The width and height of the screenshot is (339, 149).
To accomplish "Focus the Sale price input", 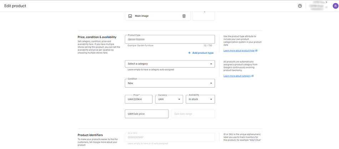I will pyautogui.click(x=146, y=114).
